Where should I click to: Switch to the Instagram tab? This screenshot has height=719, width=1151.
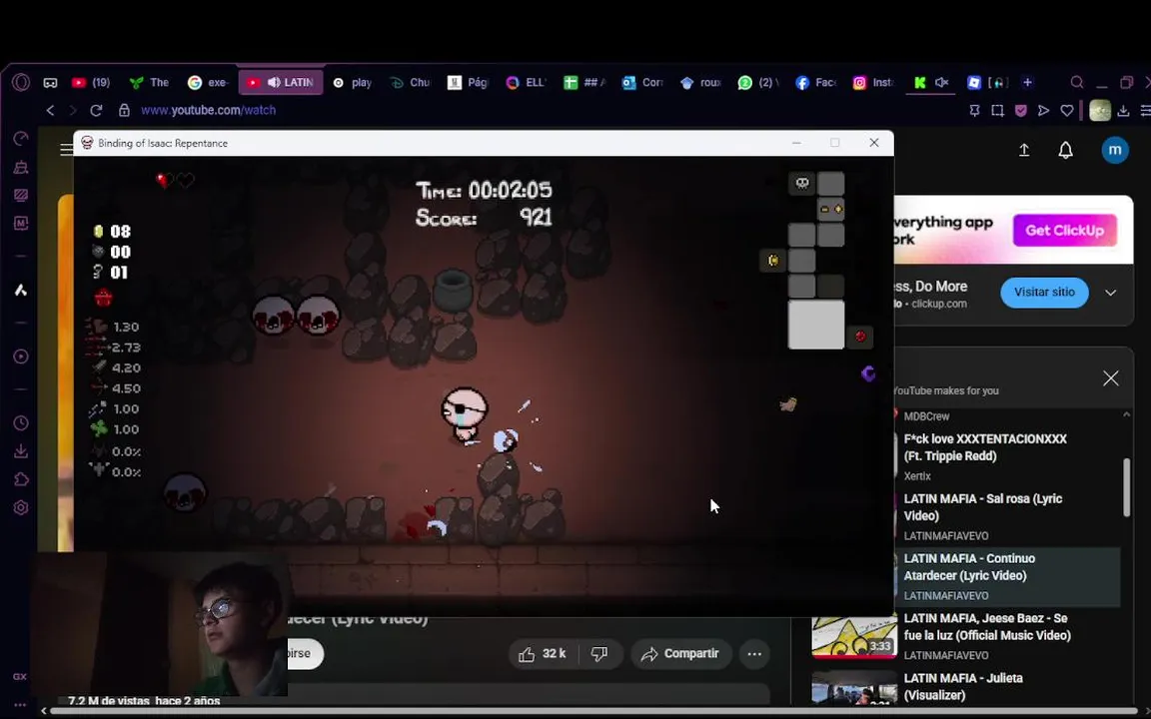(x=873, y=82)
